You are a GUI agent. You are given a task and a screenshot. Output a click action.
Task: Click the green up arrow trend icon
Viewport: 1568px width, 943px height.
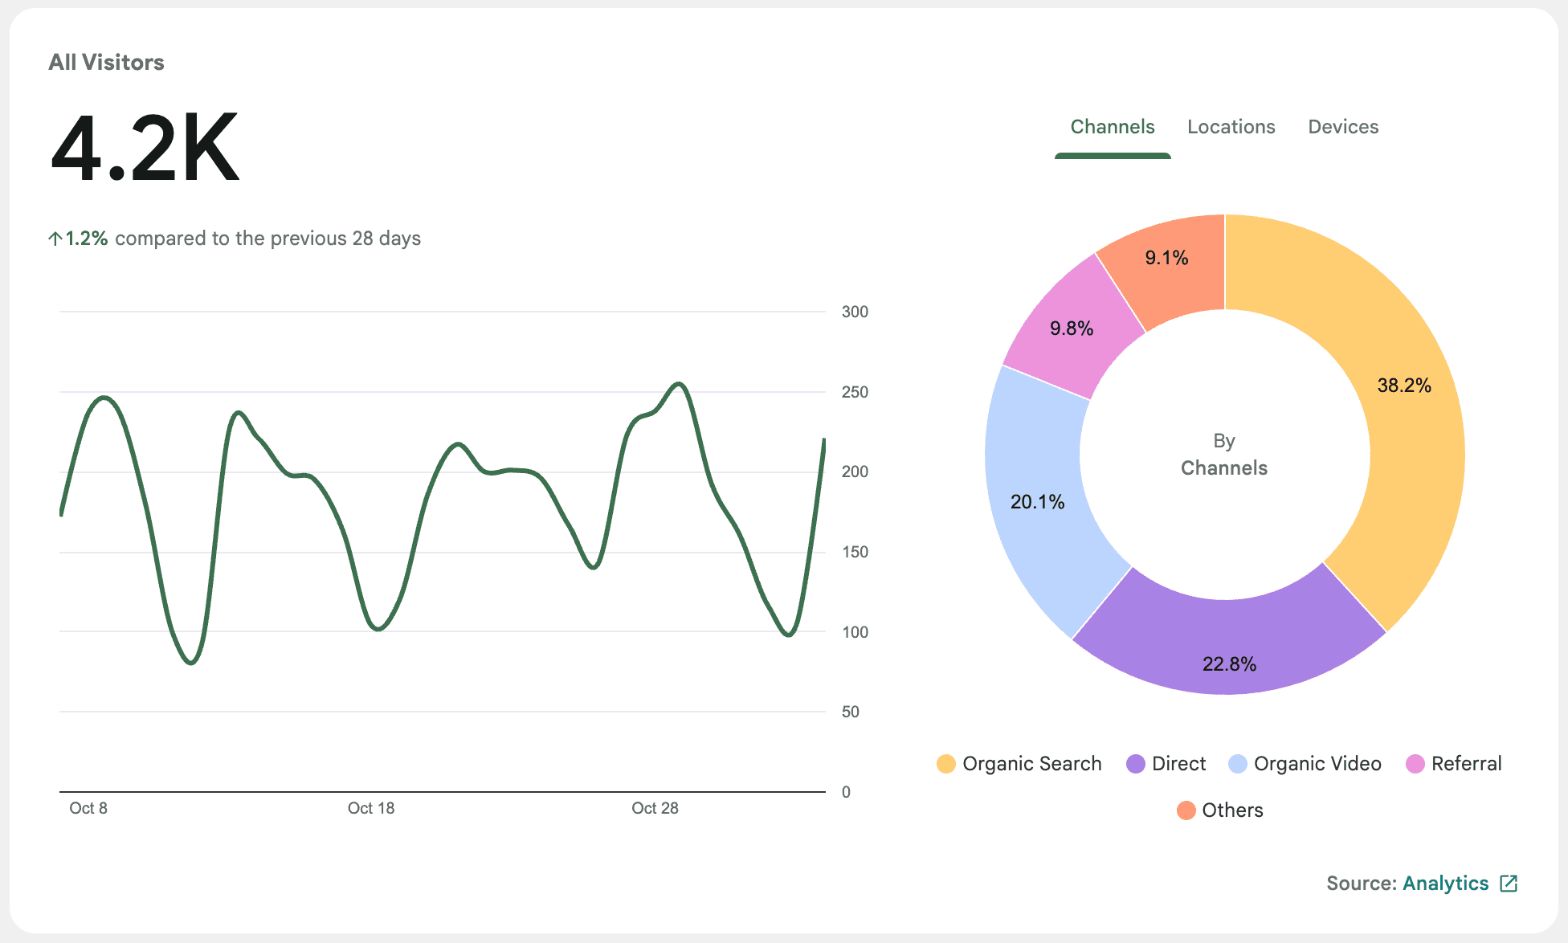(55, 239)
